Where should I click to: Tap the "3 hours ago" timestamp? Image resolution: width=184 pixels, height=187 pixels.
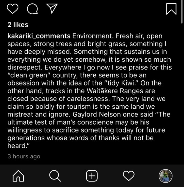click(24, 156)
